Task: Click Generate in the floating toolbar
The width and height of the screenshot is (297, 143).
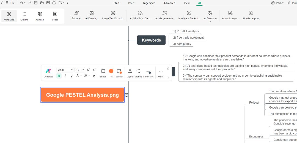Action: (x=48, y=73)
